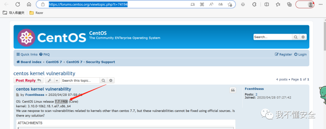Viewport: 326px width, 129px height.
Task: Focus the forum Search… field in header
Action: tap(273, 37)
